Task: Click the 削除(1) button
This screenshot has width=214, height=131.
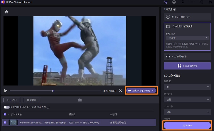Action: 31,100
